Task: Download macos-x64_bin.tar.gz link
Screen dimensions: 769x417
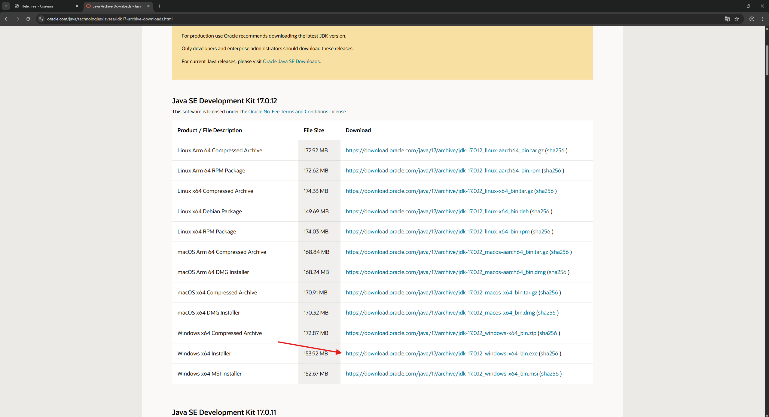Action: [441, 293]
